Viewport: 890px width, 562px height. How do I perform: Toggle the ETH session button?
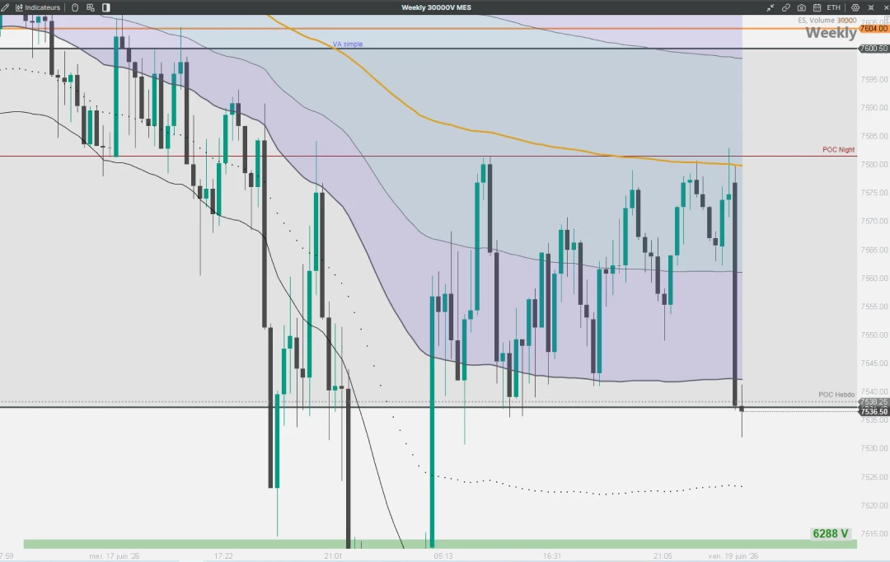pos(833,7)
